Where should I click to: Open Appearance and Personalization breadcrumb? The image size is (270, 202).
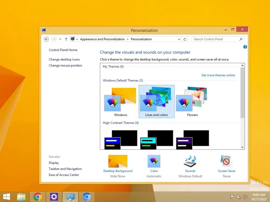coord(102,39)
